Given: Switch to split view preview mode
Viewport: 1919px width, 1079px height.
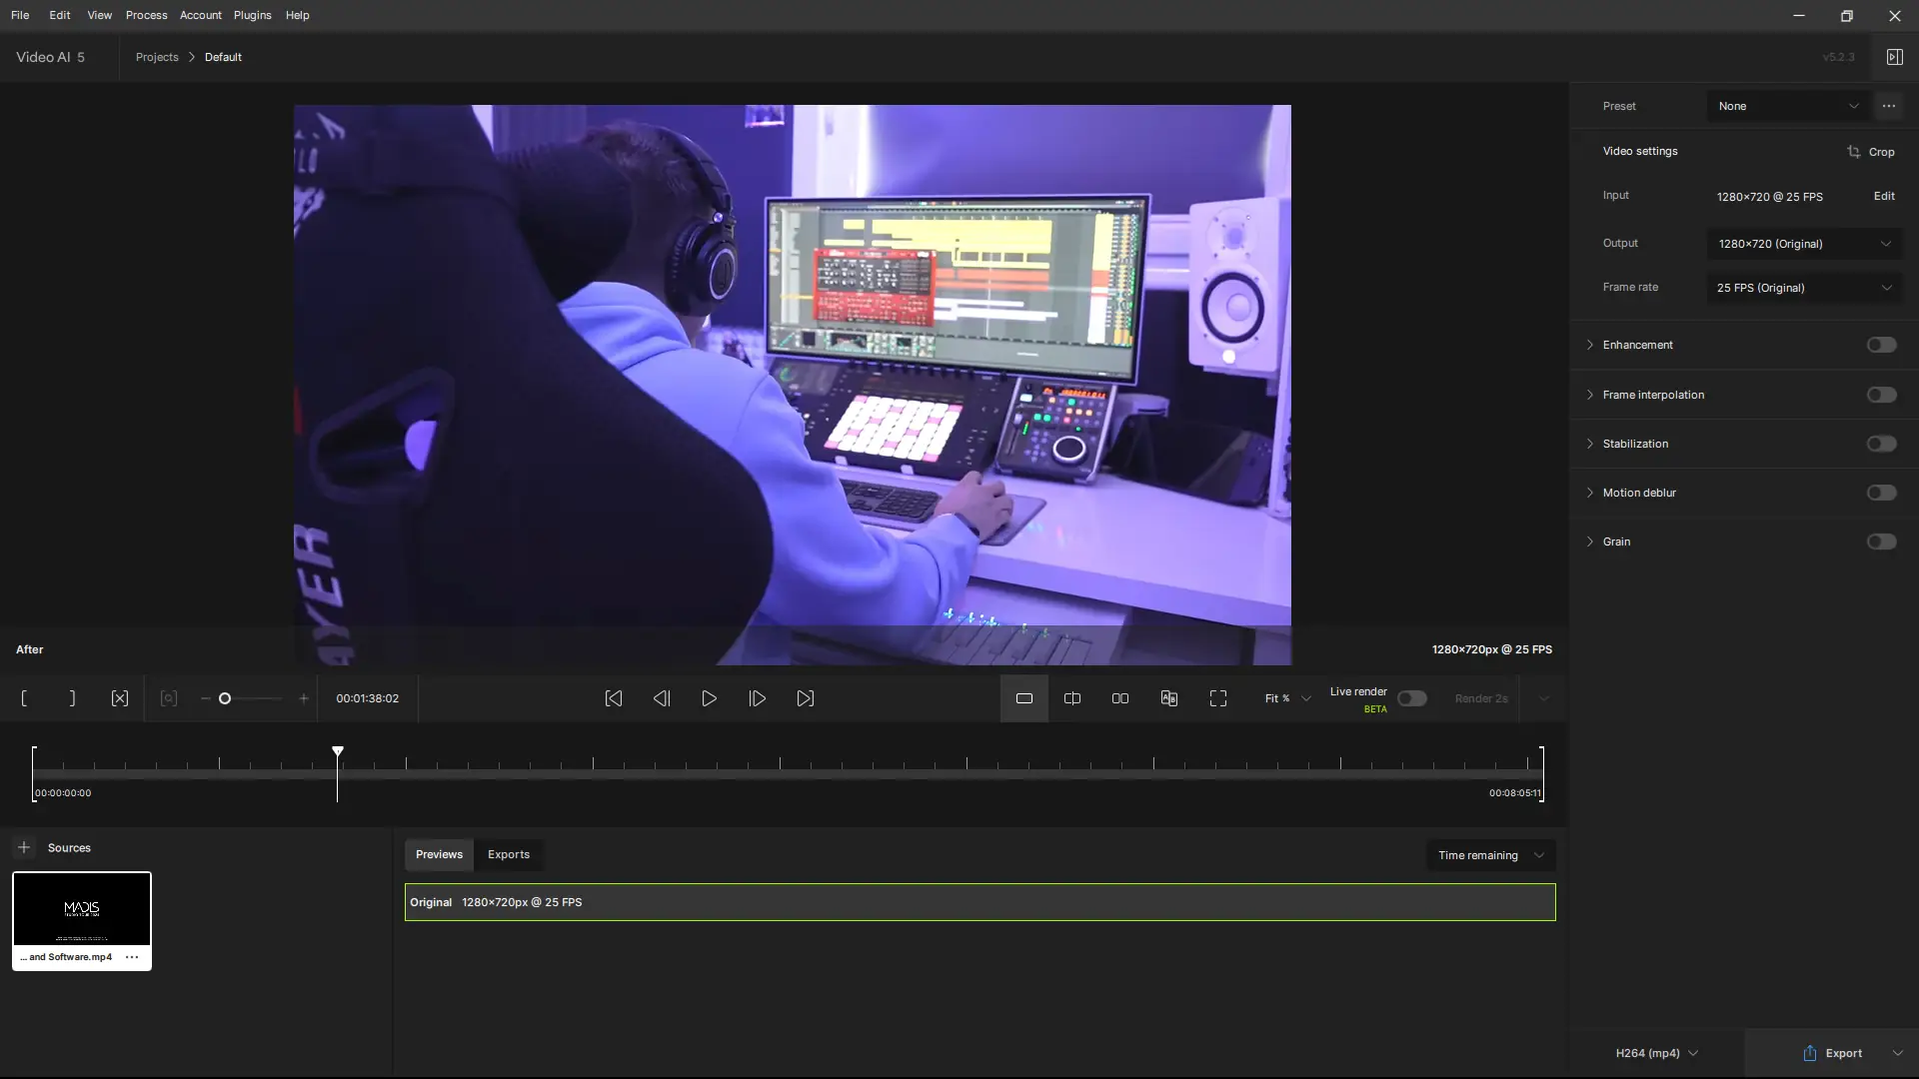Looking at the screenshot, I should click(1072, 698).
